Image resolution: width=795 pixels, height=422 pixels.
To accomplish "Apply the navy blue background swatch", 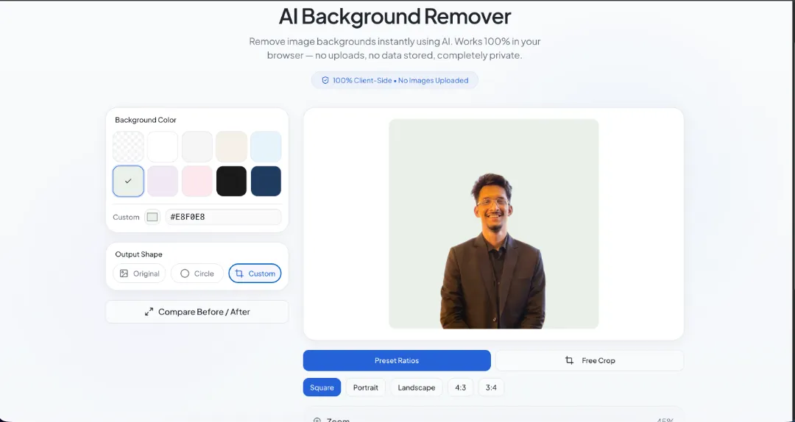I will [x=266, y=181].
